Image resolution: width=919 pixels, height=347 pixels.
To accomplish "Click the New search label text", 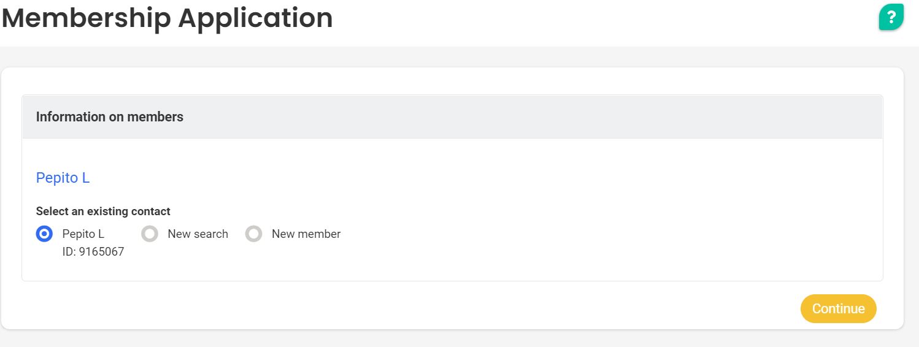I will click(x=198, y=234).
